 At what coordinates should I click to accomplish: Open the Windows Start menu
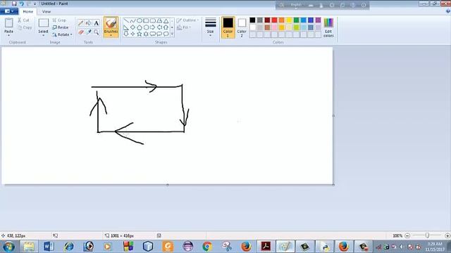8,247
